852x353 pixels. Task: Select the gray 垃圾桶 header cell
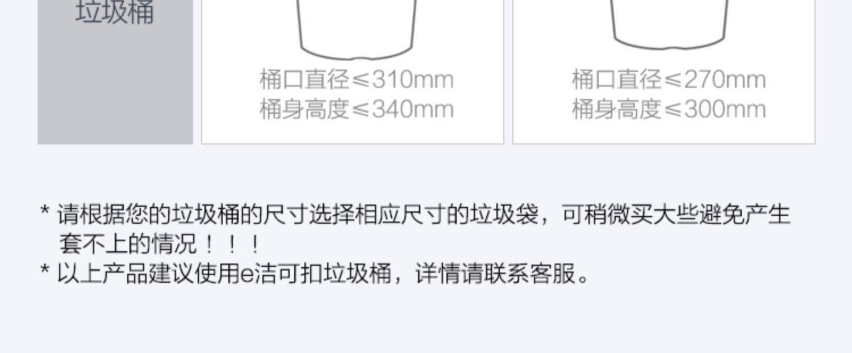[x=115, y=72]
